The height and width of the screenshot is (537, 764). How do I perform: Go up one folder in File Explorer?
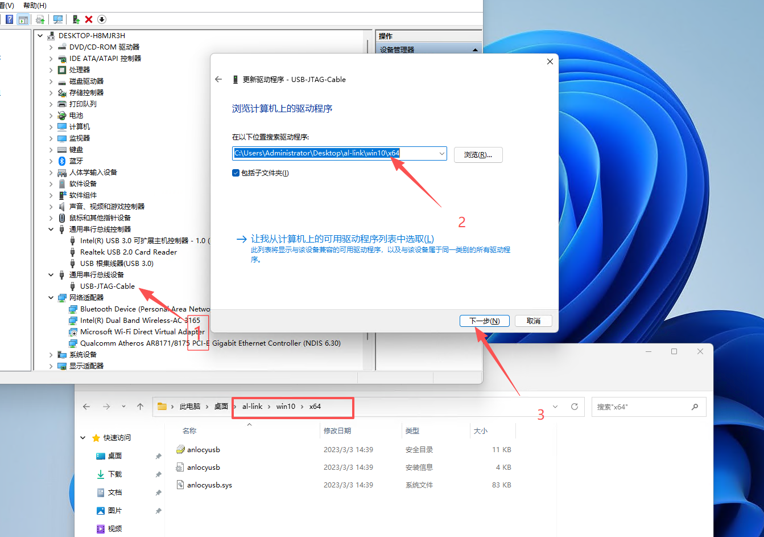coord(141,407)
